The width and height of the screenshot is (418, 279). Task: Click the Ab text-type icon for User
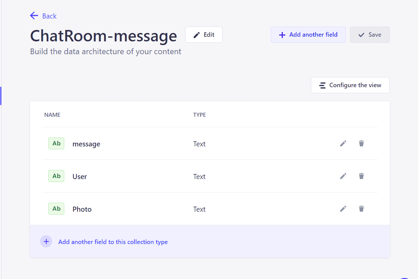pos(56,176)
